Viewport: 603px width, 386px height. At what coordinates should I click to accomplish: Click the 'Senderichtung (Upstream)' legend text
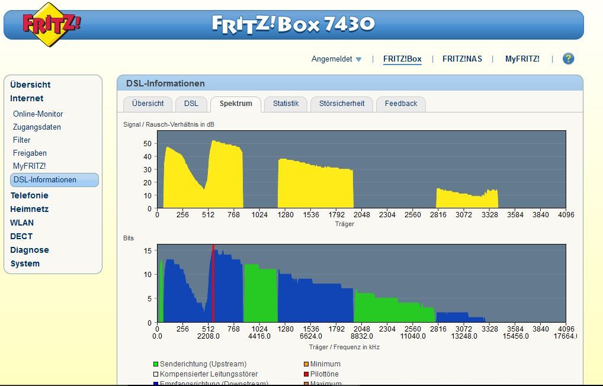coord(203,364)
